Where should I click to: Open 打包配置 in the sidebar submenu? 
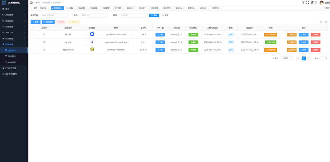tap(14, 62)
